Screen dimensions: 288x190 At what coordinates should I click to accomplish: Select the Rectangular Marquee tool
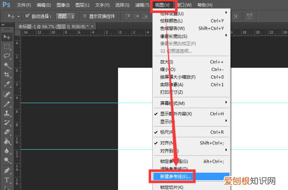pyautogui.click(x=7, y=47)
